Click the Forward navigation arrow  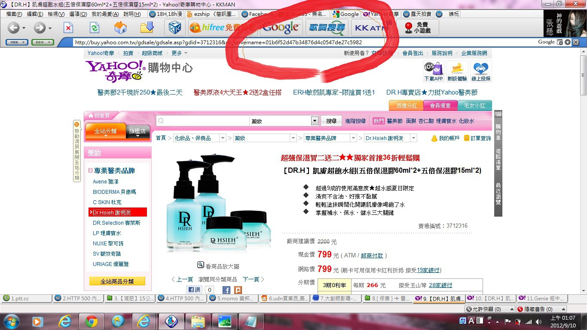40,28
